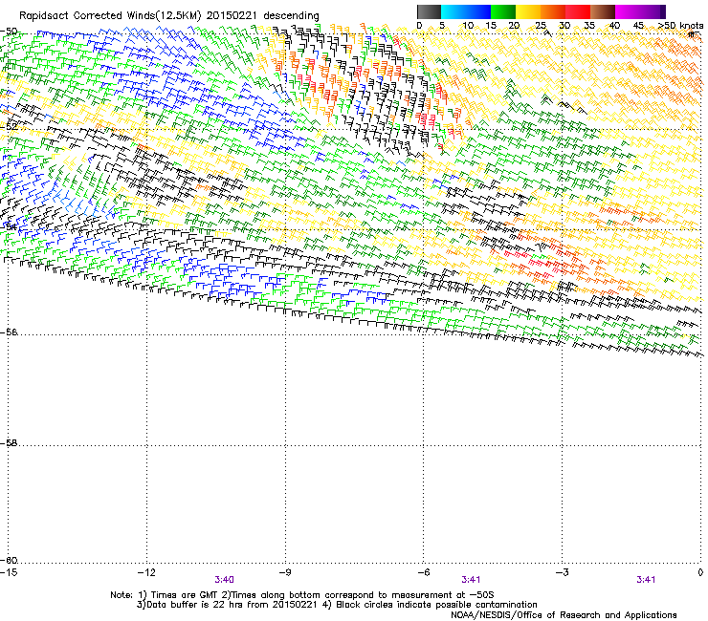The image size is (708, 621).
Task: Click the legend number 40
Action: (x=614, y=26)
